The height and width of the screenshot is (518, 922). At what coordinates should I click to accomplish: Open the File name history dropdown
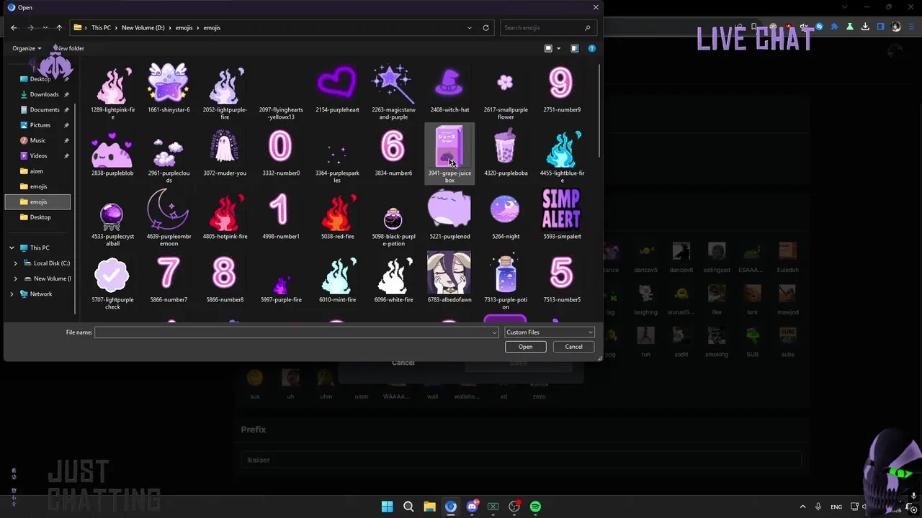click(x=494, y=332)
